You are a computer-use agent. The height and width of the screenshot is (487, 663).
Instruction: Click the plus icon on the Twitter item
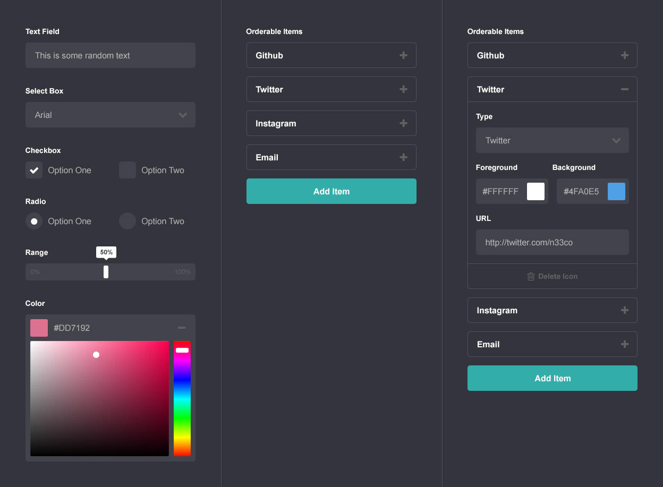coord(403,89)
